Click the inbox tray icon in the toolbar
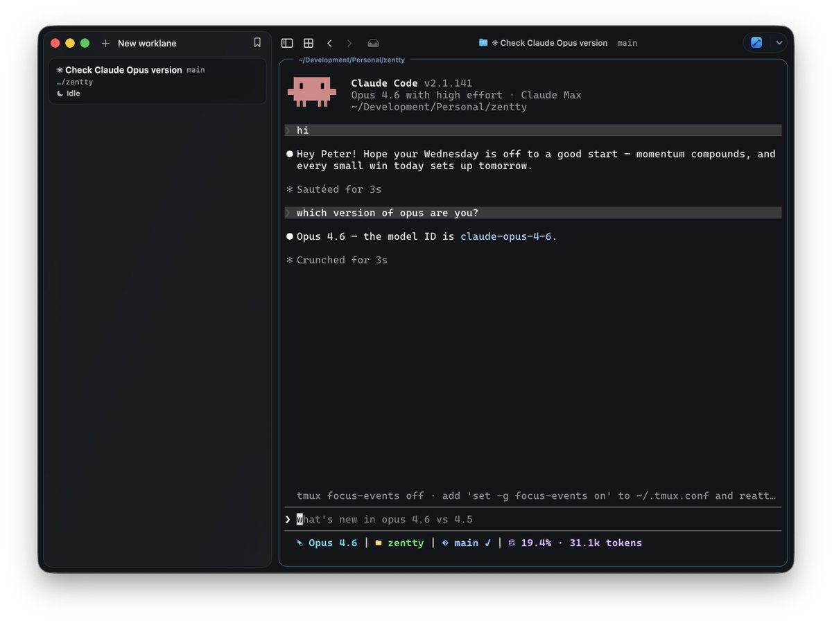 point(373,43)
